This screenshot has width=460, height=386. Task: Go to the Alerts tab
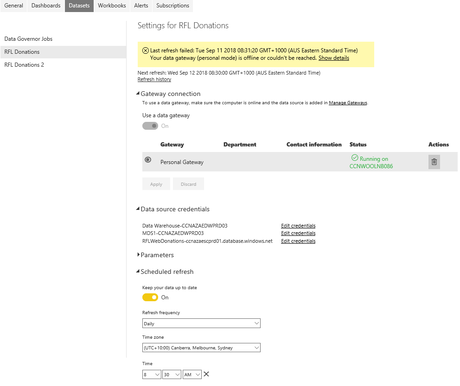[x=141, y=6]
